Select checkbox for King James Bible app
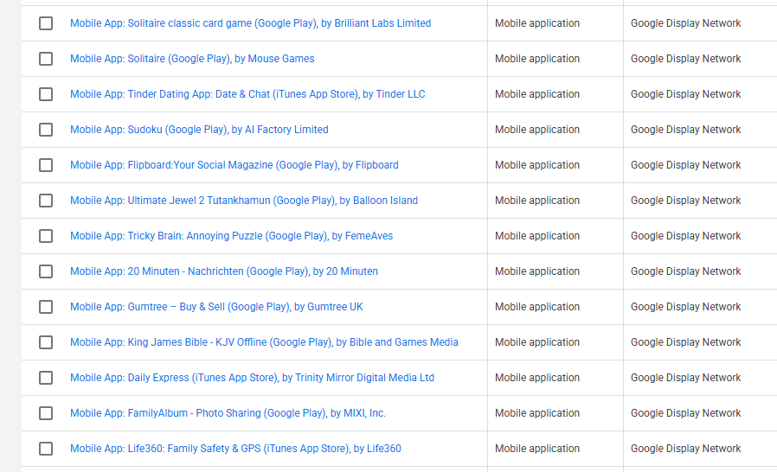This screenshot has width=777, height=472. tap(46, 342)
